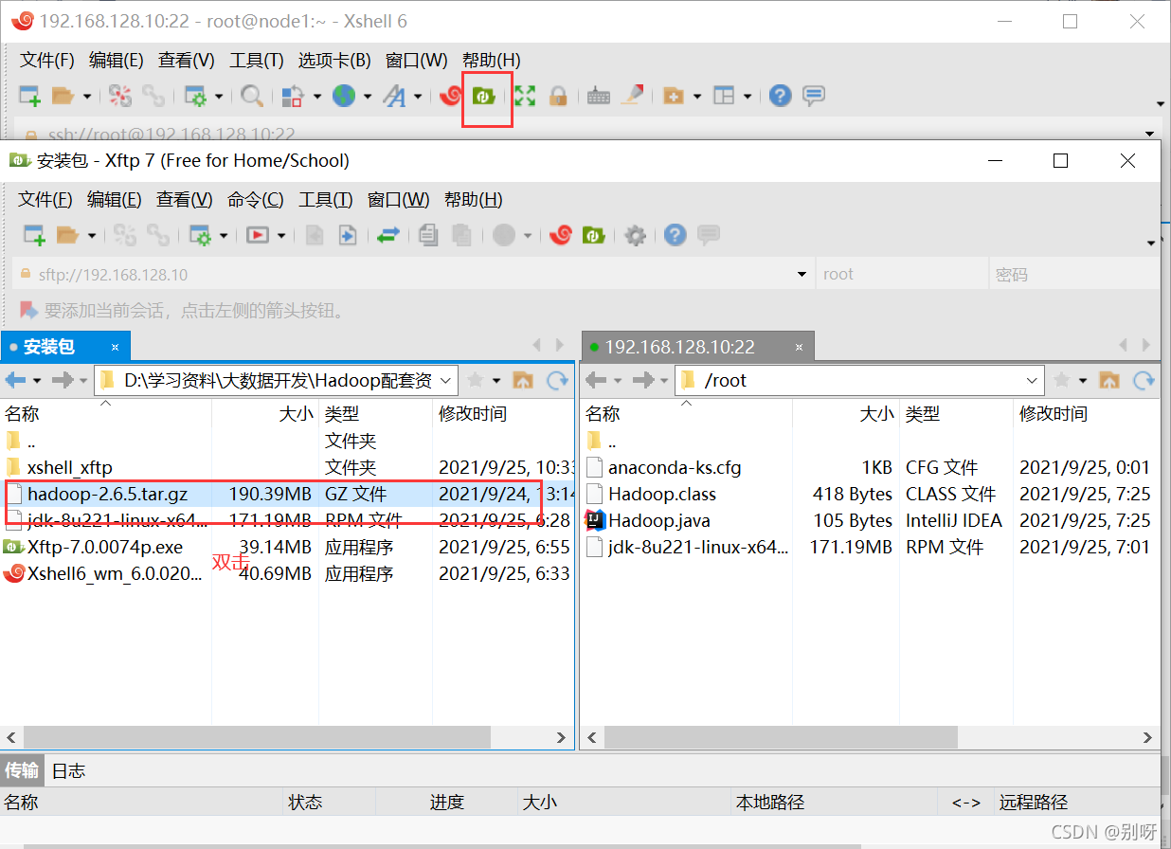This screenshot has height=849, width=1171.
Task: Click the red play transfer icon in Xftp
Action: [x=258, y=235]
